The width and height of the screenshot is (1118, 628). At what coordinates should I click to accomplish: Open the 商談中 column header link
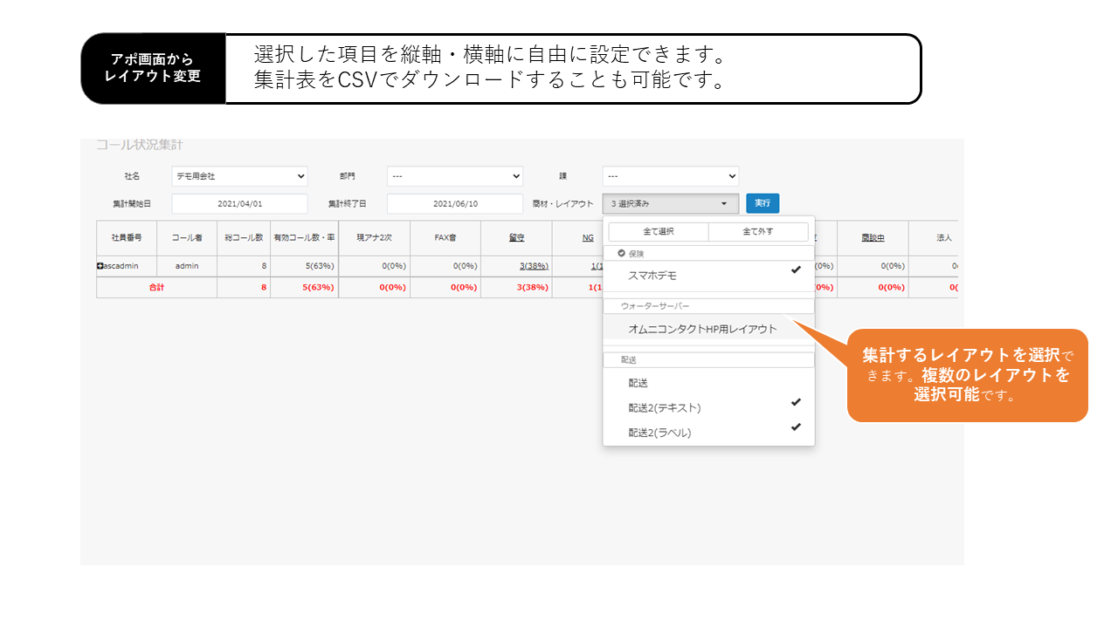(x=873, y=237)
